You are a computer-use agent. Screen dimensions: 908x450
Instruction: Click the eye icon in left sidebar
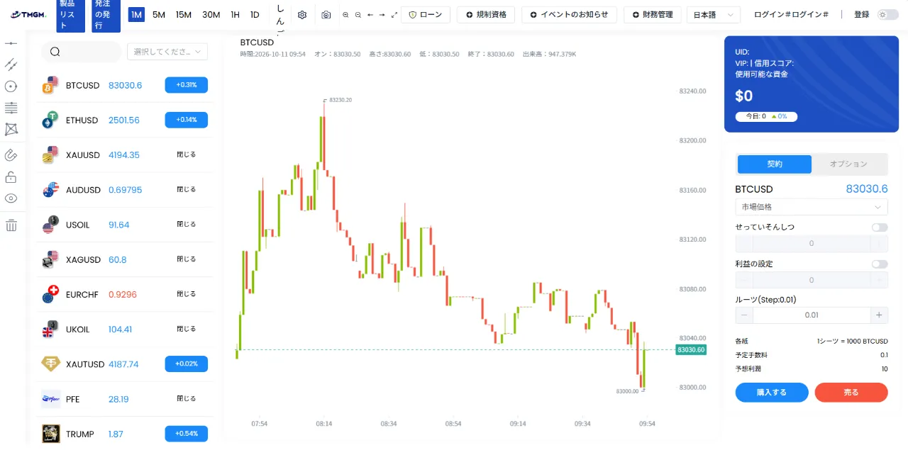point(11,198)
